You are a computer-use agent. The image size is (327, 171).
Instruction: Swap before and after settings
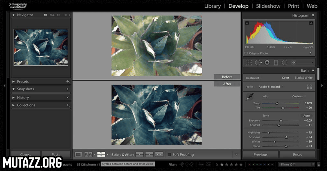pyautogui.click(x=159, y=155)
